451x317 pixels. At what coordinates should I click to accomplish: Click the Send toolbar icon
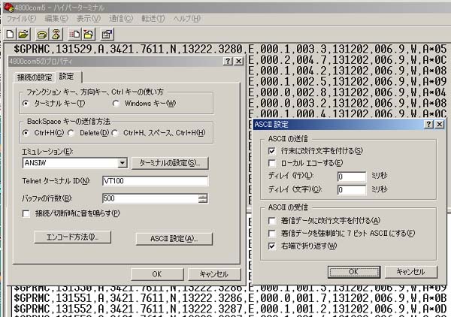click(x=75, y=35)
